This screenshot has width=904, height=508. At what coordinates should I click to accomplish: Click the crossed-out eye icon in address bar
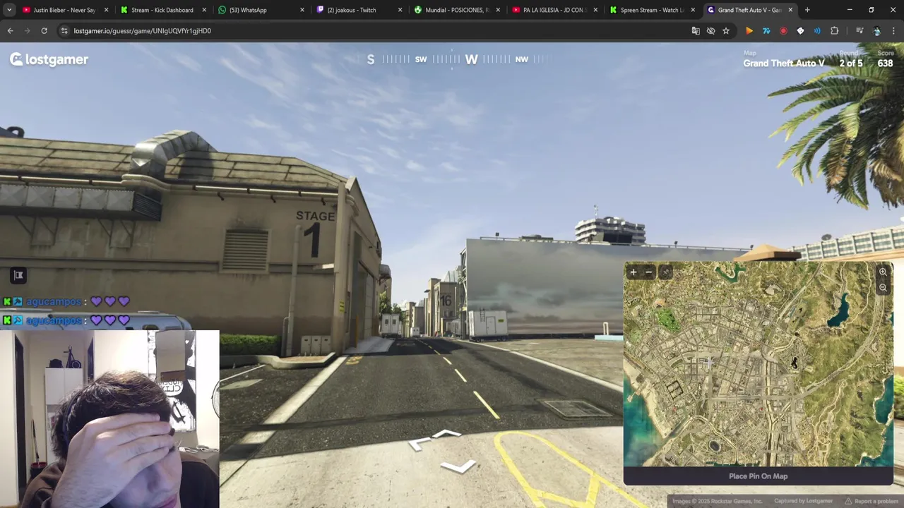[x=710, y=31]
